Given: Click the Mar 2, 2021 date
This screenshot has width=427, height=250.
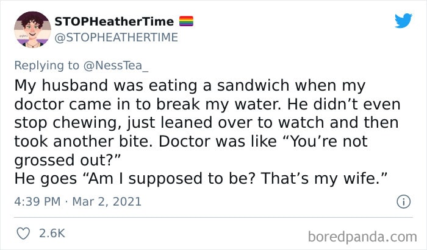Looking at the screenshot, I should [107, 202].
